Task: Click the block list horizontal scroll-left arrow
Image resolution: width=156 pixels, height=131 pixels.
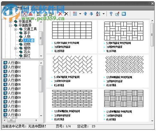Action: [5, 120]
